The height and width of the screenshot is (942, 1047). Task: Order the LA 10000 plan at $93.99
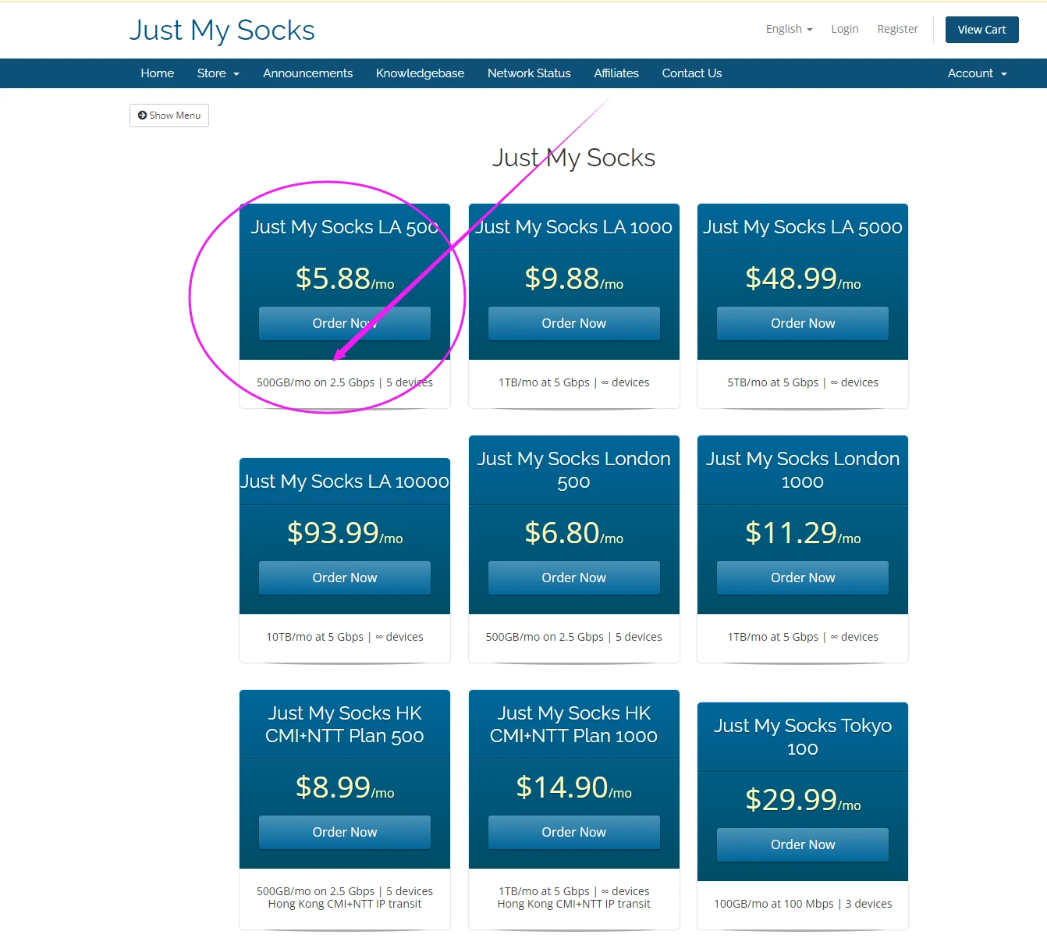[344, 578]
